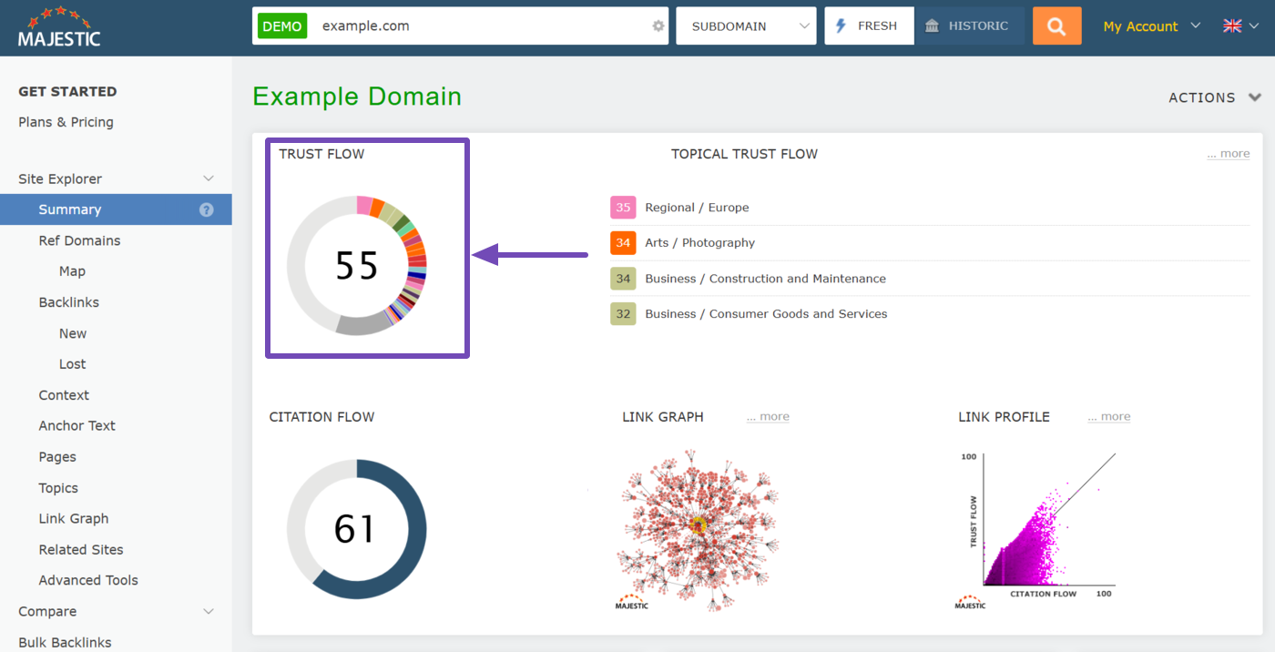This screenshot has width=1275, height=652.
Task: Open Ref Domains in sidebar
Action: coord(79,240)
